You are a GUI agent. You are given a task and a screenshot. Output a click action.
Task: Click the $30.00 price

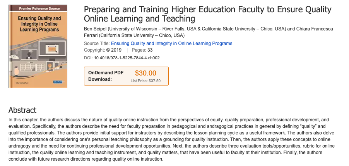click(145, 73)
